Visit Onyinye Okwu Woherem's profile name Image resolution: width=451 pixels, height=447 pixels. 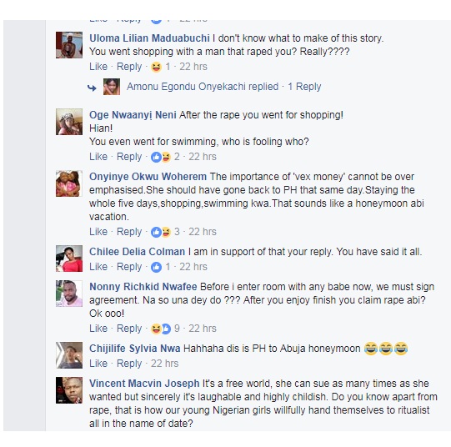pos(148,177)
